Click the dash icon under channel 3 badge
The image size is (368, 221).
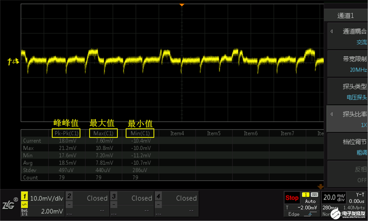(114, 205)
